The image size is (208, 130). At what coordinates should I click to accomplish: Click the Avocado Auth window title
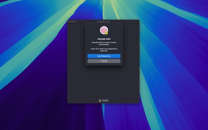(103, 22)
